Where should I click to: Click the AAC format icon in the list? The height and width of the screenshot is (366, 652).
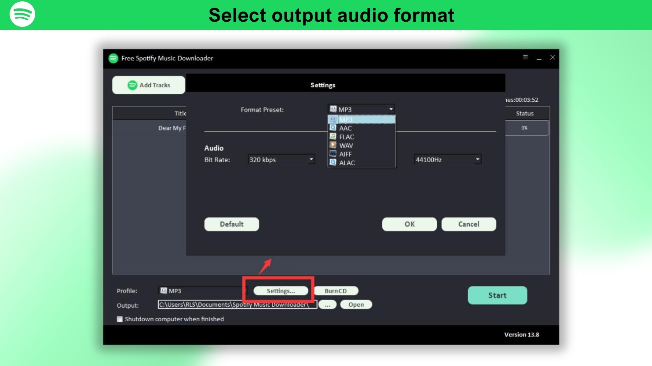click(x=333, y=128)
